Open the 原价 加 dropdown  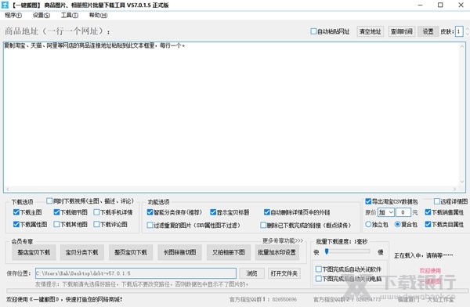click(x=385, y=212)
